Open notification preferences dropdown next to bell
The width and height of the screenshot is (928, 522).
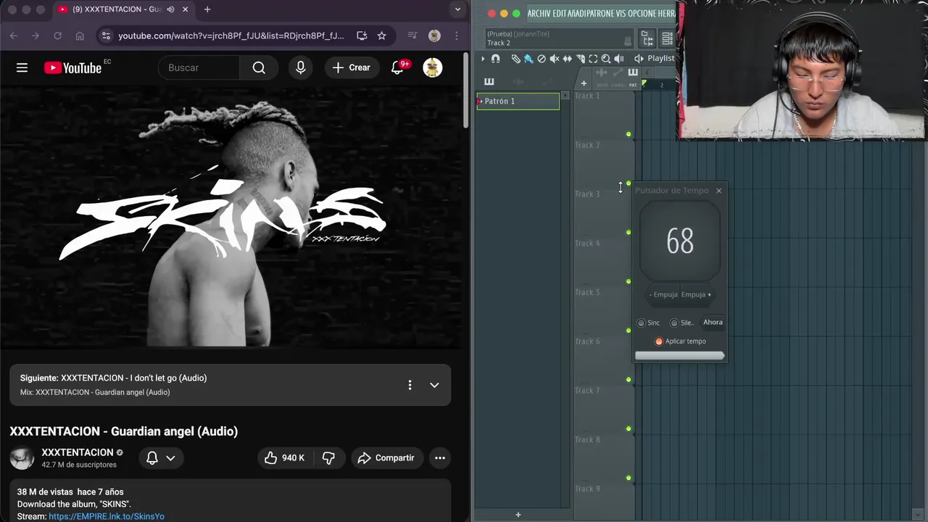point(170,457)
